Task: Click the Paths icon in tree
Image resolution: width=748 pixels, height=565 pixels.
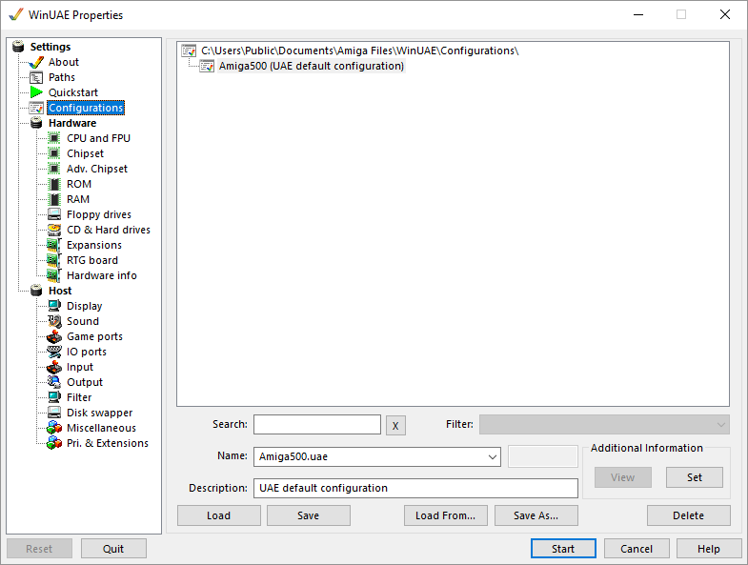Action: [36, 77]
